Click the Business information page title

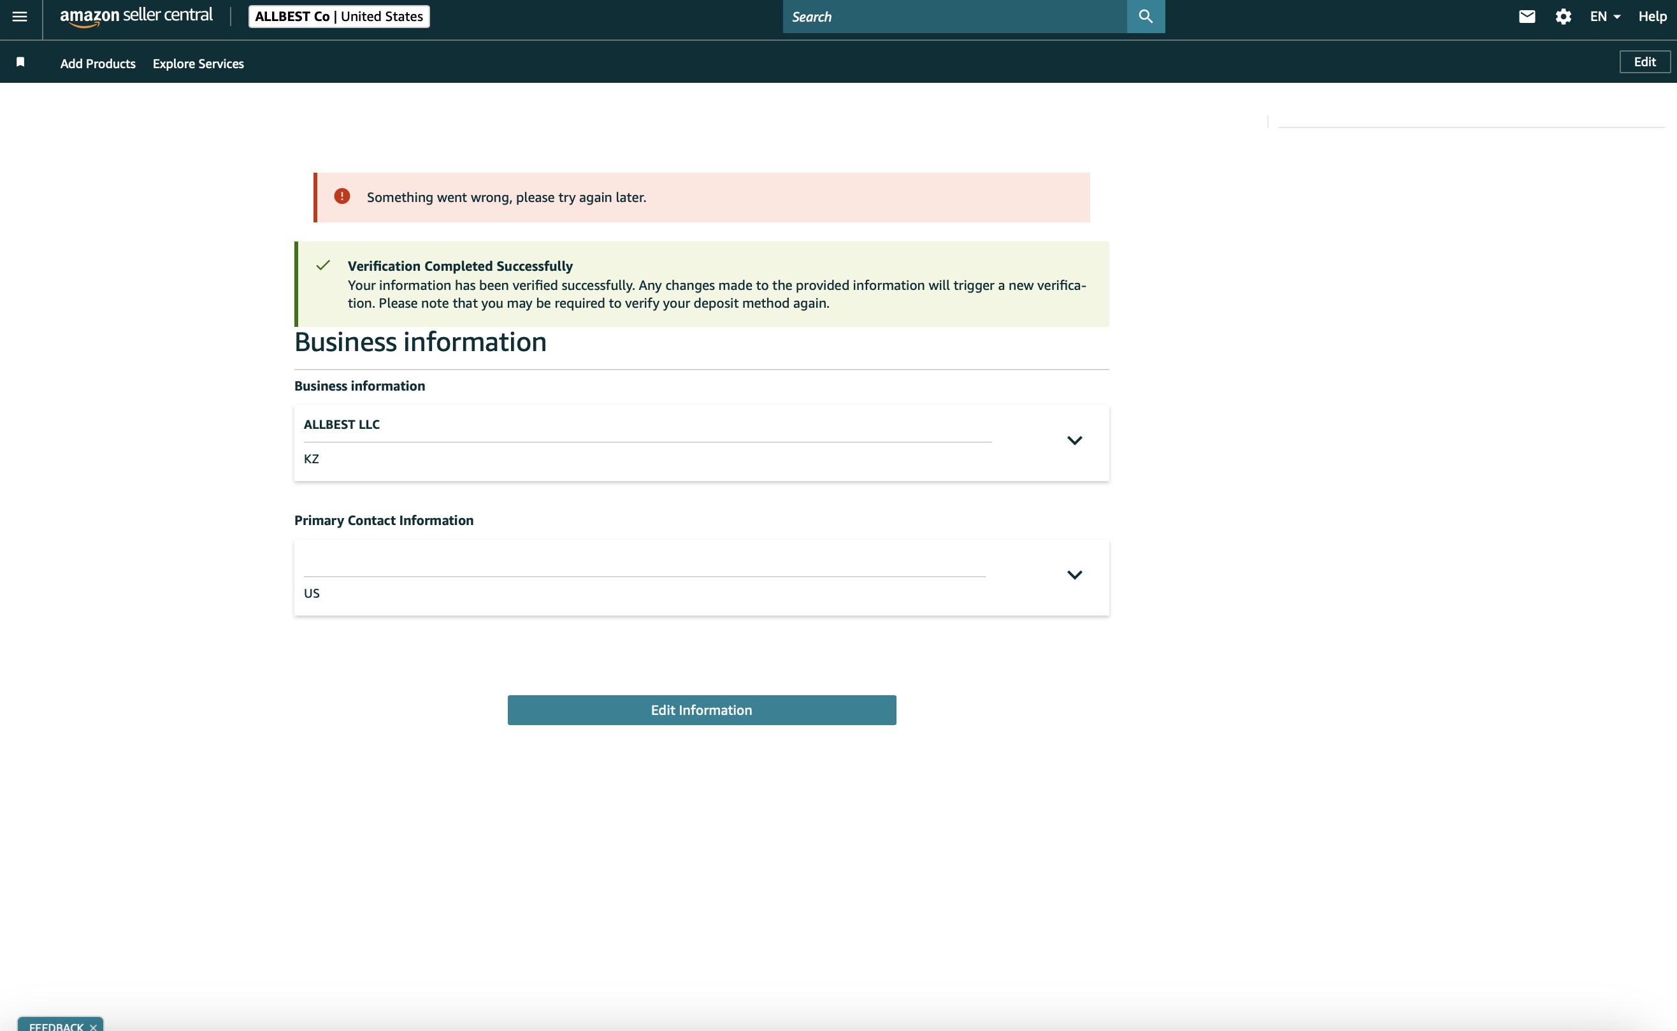coord(421,342)
